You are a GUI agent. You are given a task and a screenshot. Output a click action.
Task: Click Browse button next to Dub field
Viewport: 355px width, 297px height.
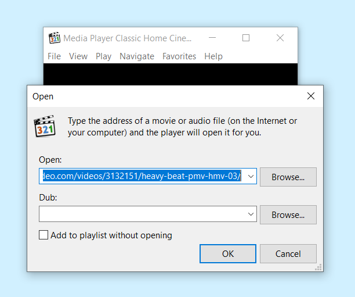pos(288,214)
